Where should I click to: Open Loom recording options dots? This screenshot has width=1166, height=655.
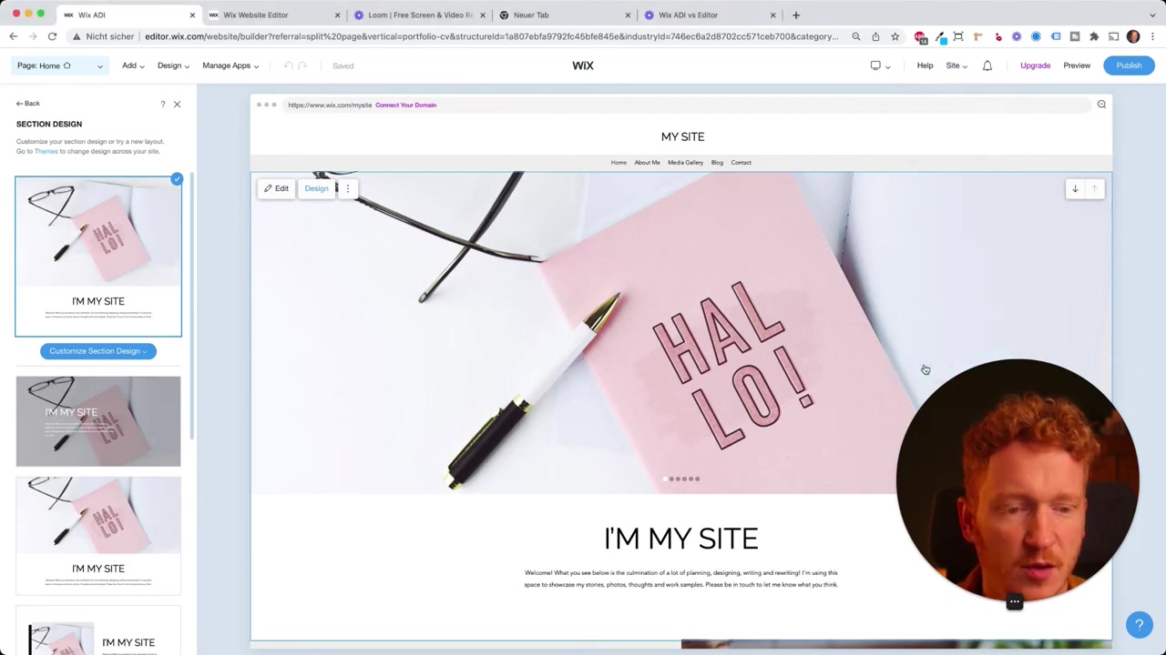coord(1014,601)
